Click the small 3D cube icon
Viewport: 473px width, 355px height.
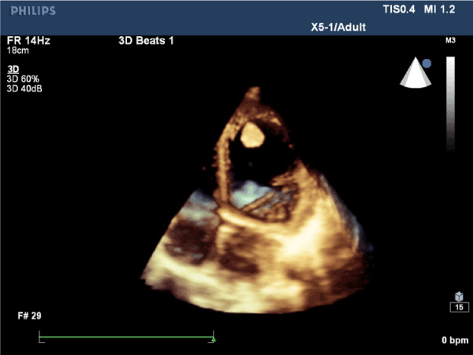[x=456, y=296]
